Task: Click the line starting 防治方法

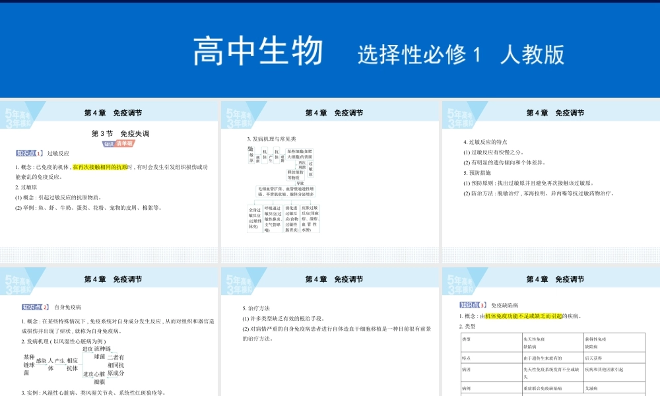Action: pyautogui.click(x=539, y=193)
